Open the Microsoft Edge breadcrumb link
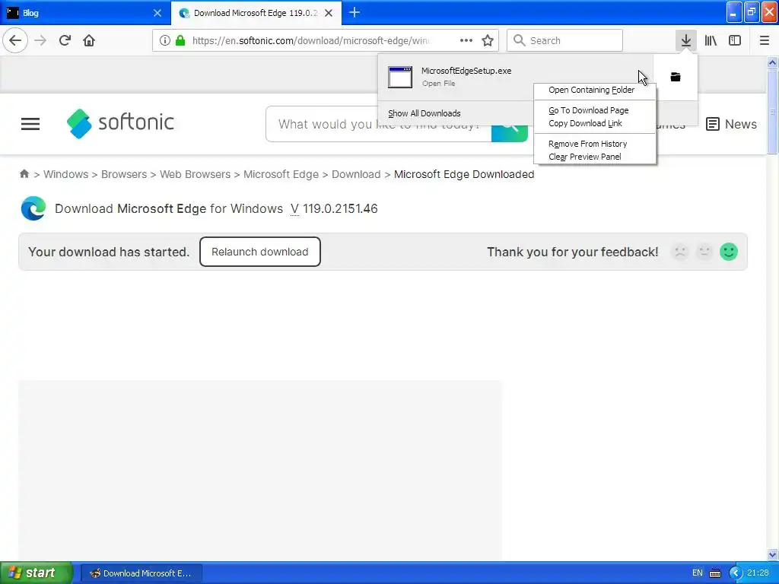This screenshot has width=779, height=584. (281, 174)
